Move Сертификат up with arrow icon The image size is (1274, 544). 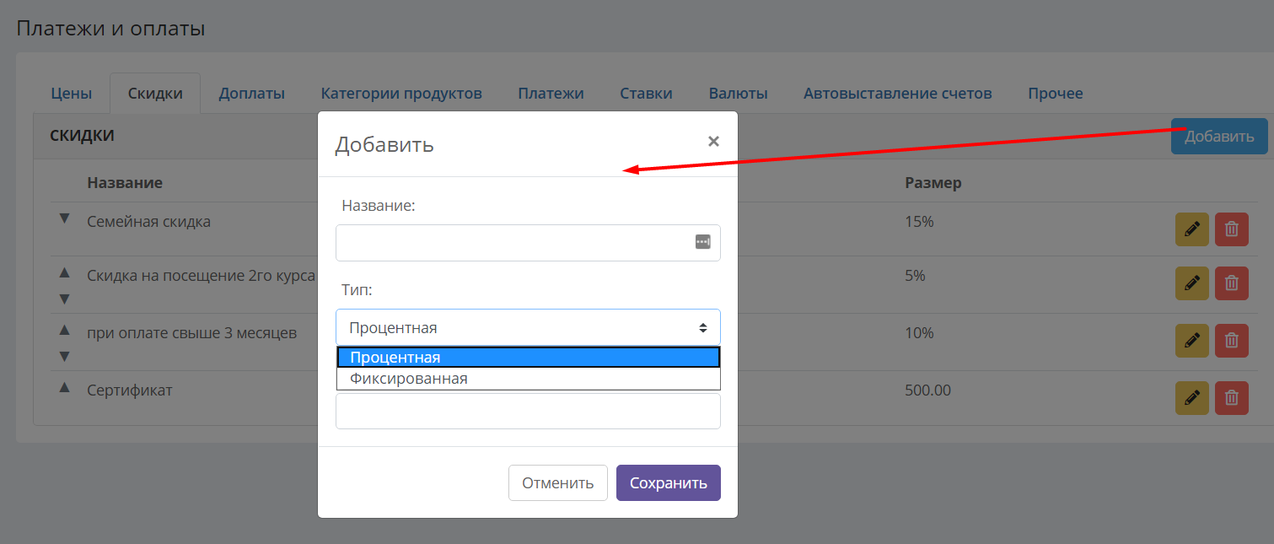pos(64,388)
